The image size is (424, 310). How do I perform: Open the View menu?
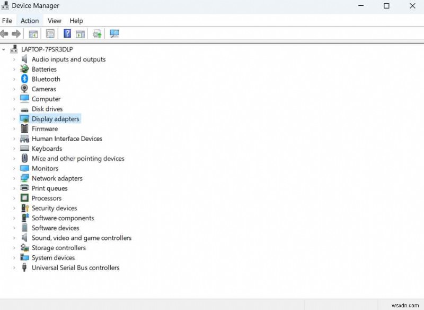pyautogui.click(x=54, y=20)
